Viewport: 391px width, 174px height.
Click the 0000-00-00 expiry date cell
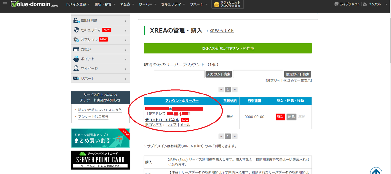[254, 117]
